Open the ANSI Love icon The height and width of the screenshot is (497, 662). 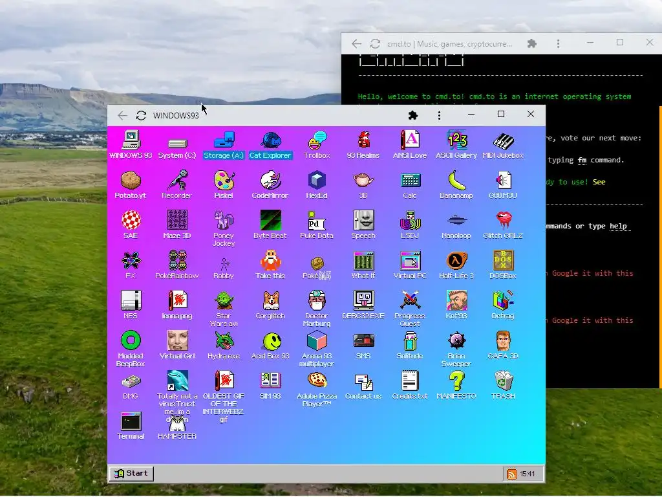pos(409,140)
